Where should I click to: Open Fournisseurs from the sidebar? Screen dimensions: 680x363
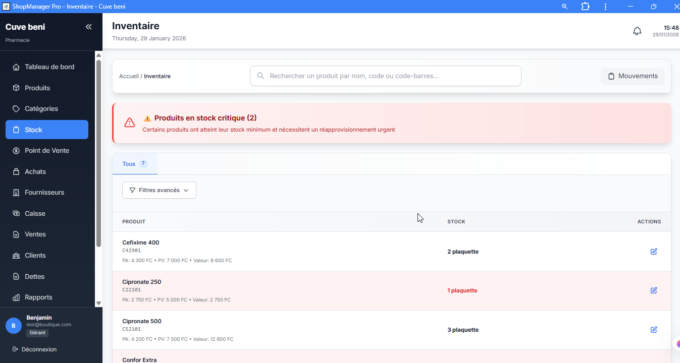click(44, 193)
